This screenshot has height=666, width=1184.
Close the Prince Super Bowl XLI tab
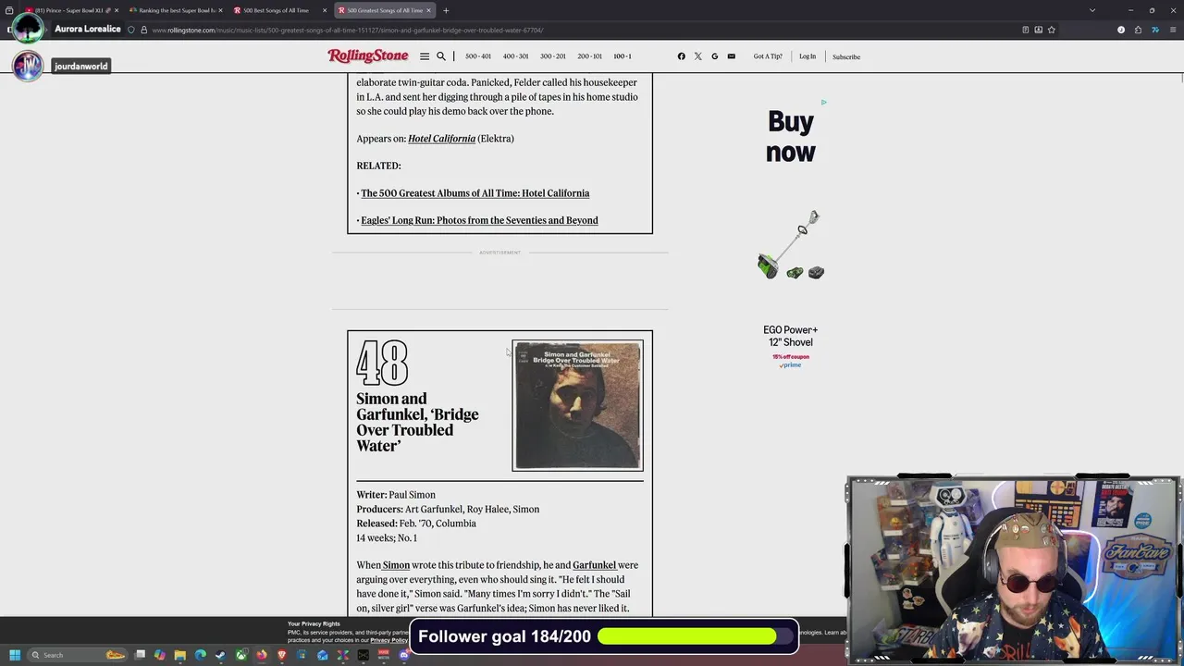pos(117,10)
